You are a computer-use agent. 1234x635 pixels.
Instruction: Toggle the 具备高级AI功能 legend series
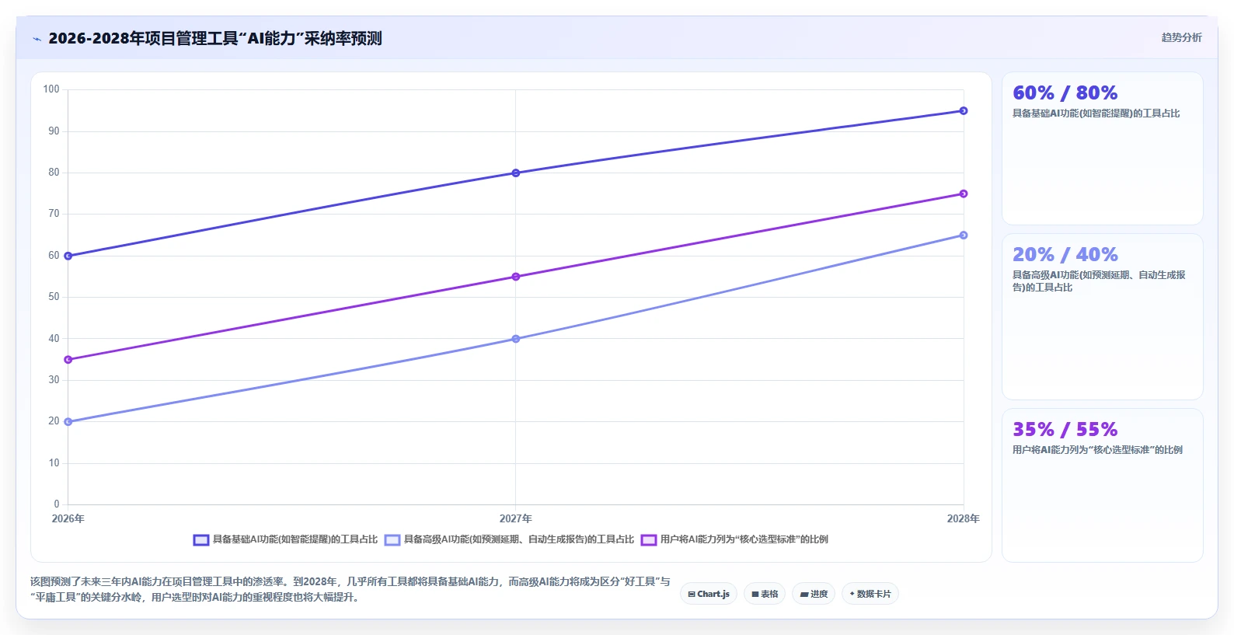(x=509, y=539)
